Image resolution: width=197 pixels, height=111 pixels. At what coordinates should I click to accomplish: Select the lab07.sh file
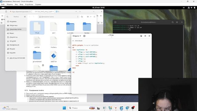click(x=54, y=56)
